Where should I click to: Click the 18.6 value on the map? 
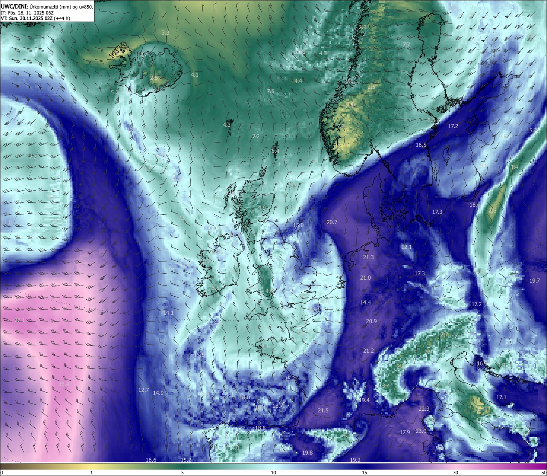pos(475,205)
